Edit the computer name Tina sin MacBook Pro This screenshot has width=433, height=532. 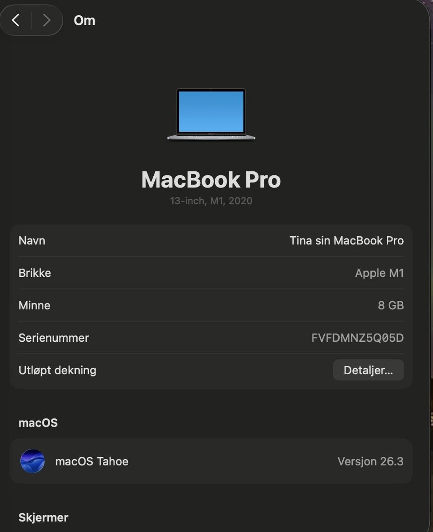(x=346, y=241)
